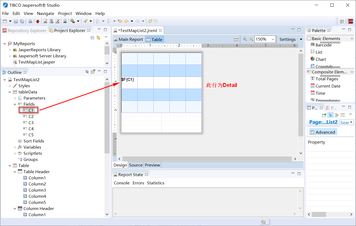Open the Window menu
This screenshot has width=356, height=226.
pos(84,13)
